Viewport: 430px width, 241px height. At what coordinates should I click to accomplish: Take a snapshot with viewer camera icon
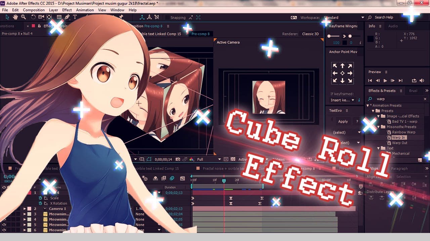[x=178, y=159]
